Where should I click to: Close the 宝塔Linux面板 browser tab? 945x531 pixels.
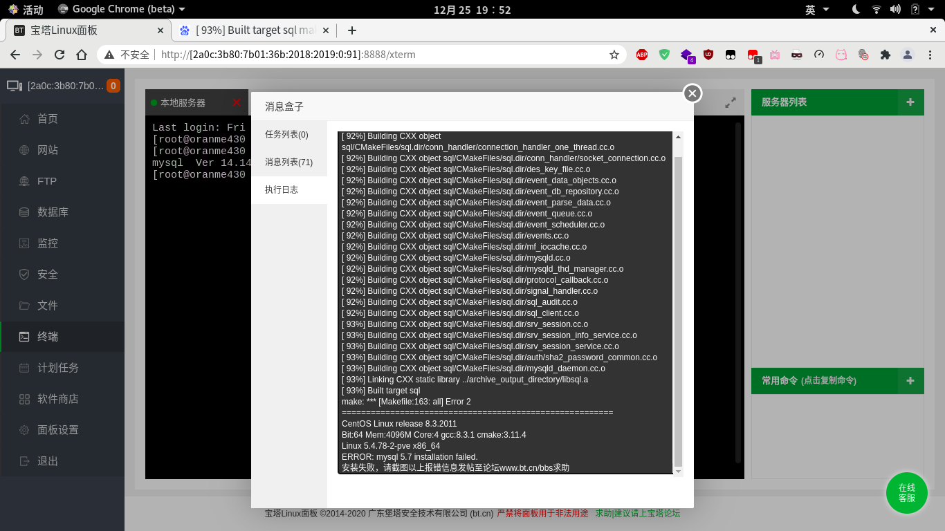pyautogui.click(x=160, y=30)
